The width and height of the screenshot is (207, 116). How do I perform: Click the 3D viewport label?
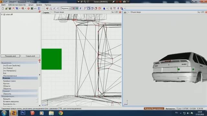[x=125, y=13]
